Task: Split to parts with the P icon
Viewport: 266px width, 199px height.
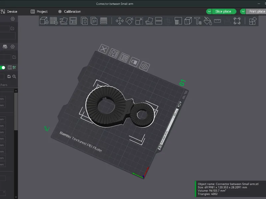Action: tap(94, 21)
